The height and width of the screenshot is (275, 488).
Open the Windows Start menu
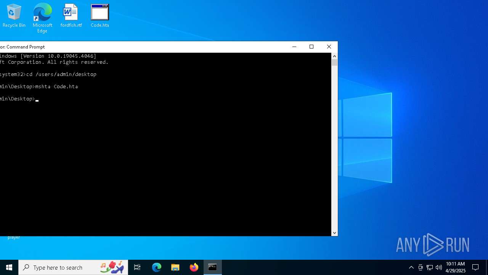click(9, 267)
